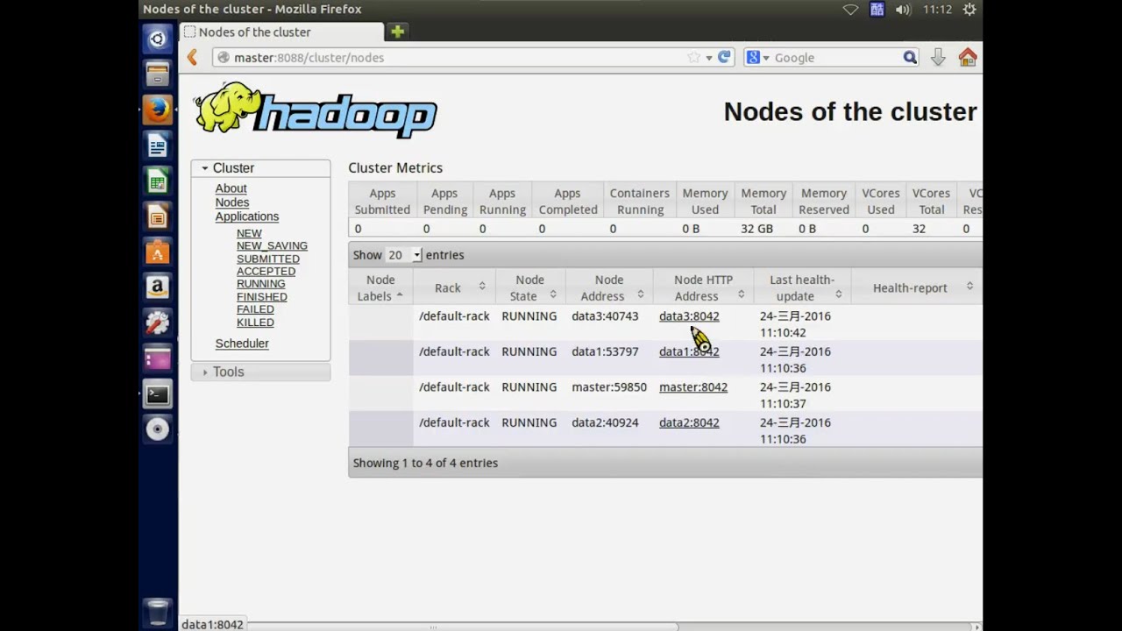Open the About link in sidebar
This screenshot has width=1122, height=631.
[231, 188]
